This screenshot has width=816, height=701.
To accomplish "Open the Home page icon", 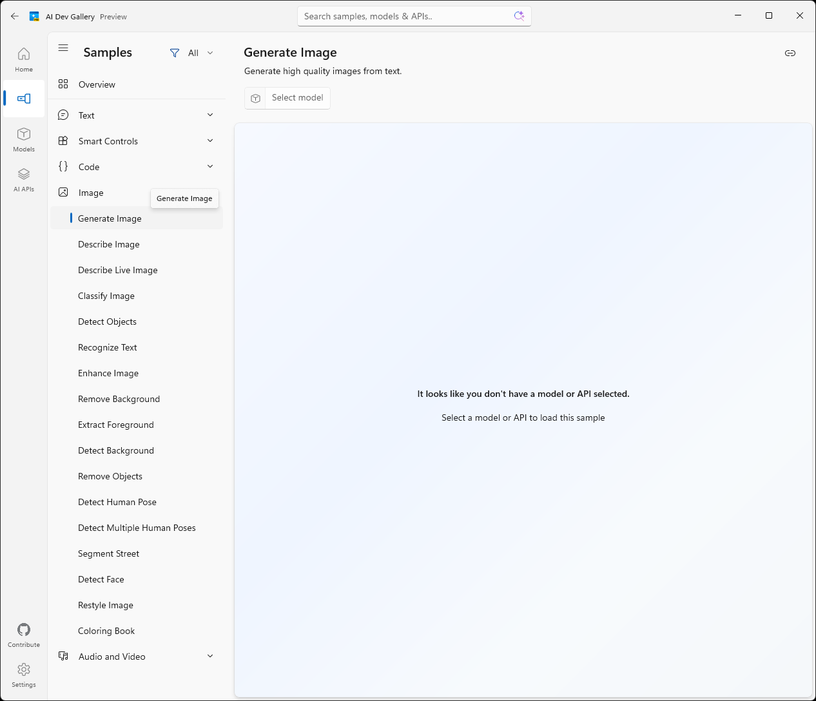I will (24, 54).
